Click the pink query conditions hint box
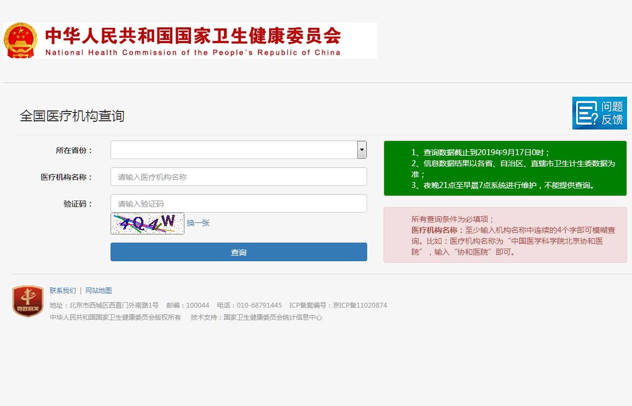Viewport: 632px width, 406px height. 505,235
